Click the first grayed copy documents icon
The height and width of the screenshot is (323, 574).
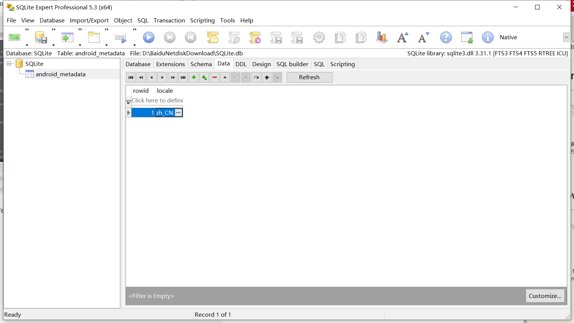(340, 37)
